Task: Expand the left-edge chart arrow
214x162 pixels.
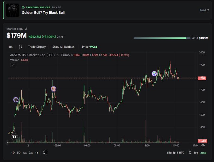Action: pyautogui.click(x=7, y=142)
